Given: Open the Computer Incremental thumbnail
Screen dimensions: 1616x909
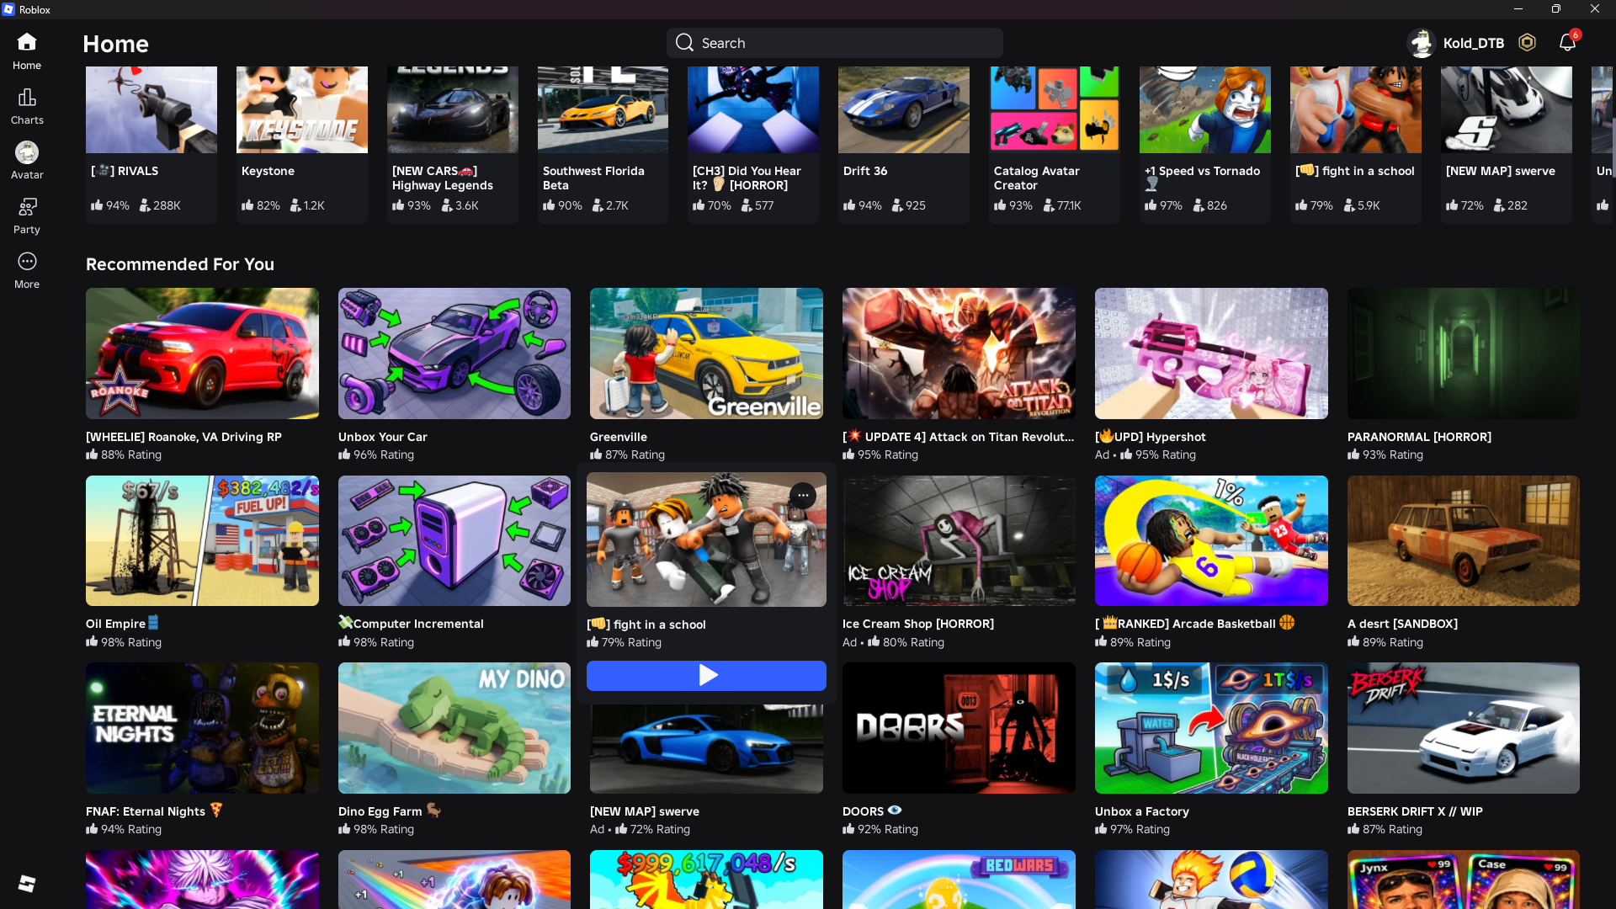Looking at the screenshot, I should (454, 540).
